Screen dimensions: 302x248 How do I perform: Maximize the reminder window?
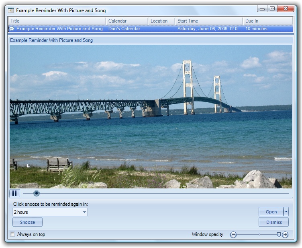pos(272,9)
